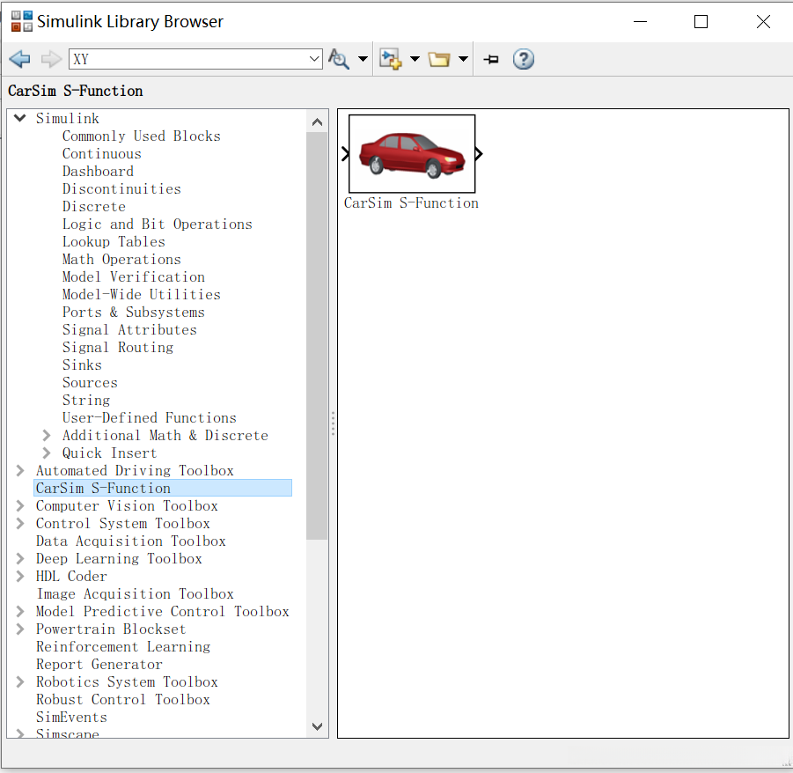Expand Robotics System Toolbox
Viewport: 793px width, 773px height.
pyautogui.click(x=20, y=682)
